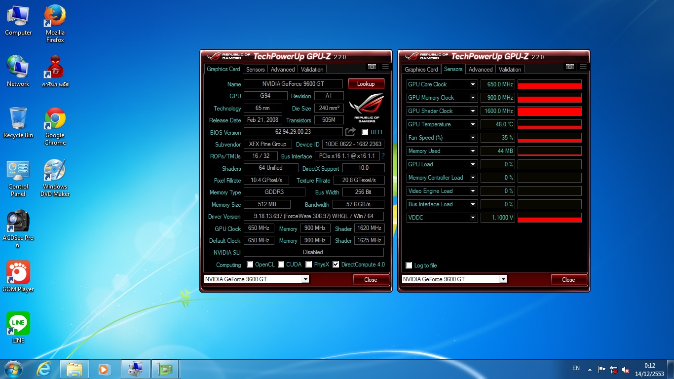The width and height of the screenshot is (674, 379).
Task: Launch Internet Explorer from the taskbar
Action: click(44, 369)
